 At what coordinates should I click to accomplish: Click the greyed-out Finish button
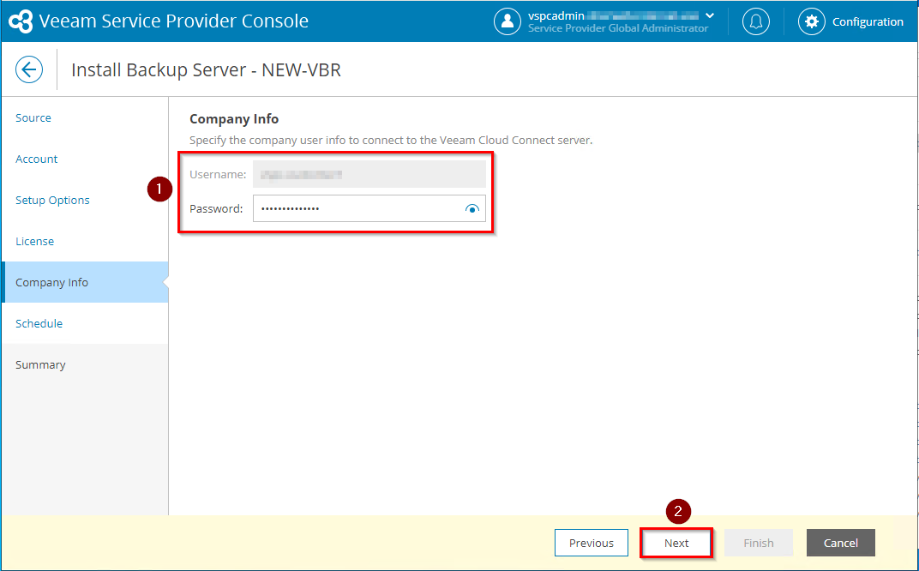point(759,543)
